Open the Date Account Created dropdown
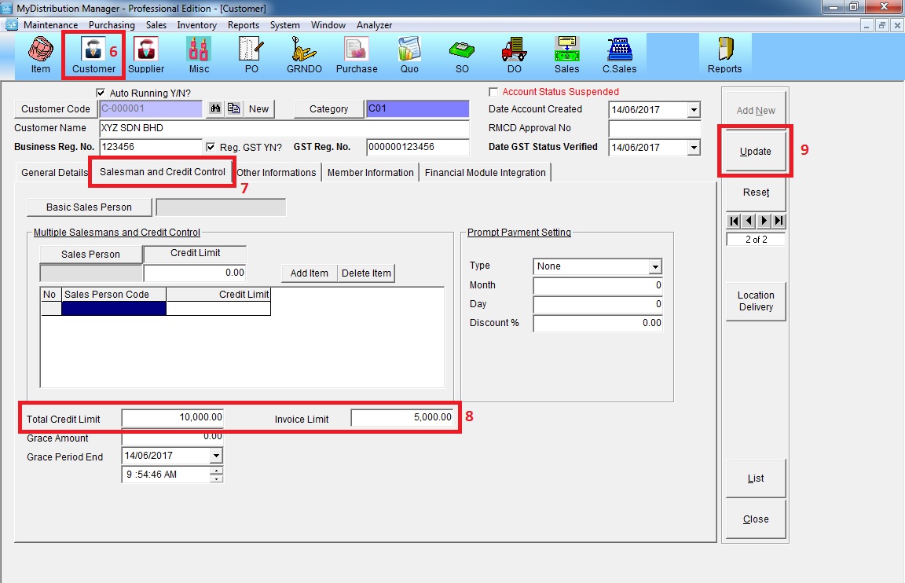The width and height of the screenshot is (905, 583). tap(693, 110)
